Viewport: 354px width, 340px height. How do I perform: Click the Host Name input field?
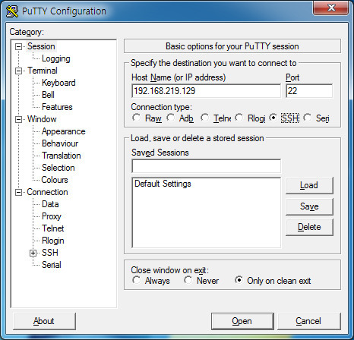pos(206,91)
